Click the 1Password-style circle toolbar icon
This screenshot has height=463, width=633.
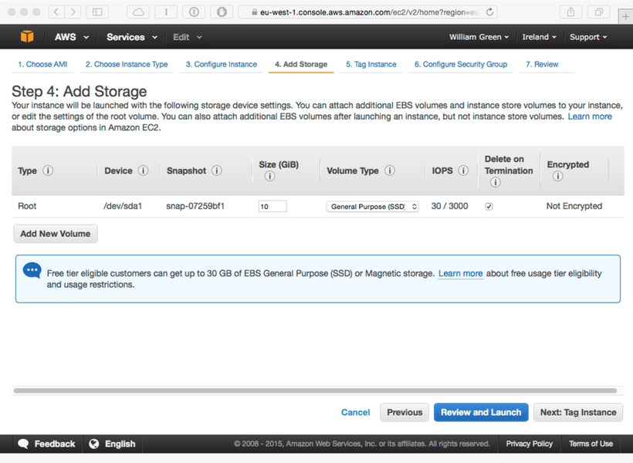coord(194,12)
